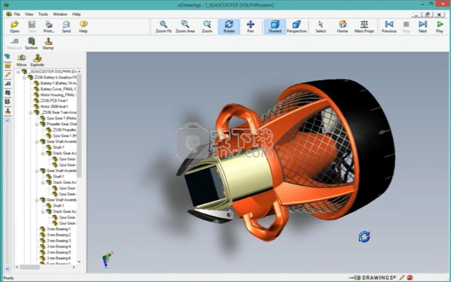Click the Print icon in toolbar
This screenshot has height=282, width=451.
coord(49,26)
